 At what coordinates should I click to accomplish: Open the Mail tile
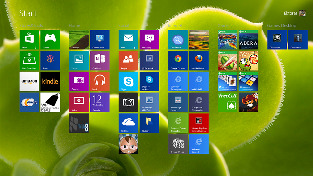coord(128,40)
